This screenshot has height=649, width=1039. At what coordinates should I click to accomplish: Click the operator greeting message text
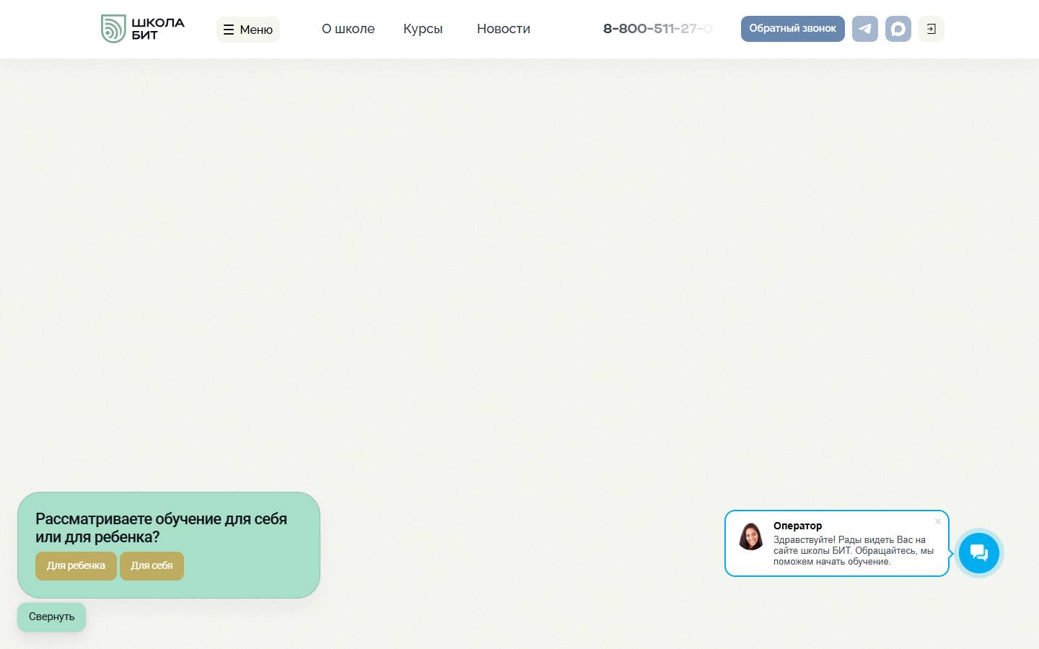[x=854, y=550]
